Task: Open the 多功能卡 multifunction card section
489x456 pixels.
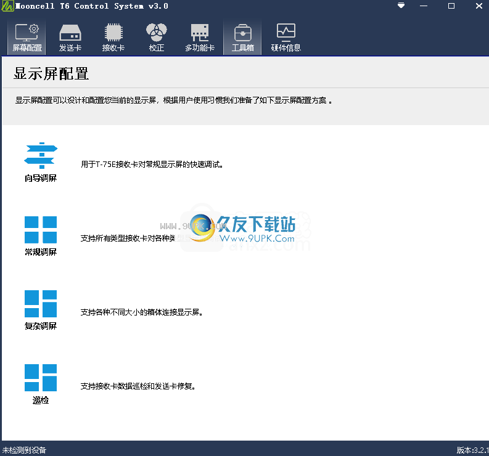Action: click(x=200, y=38)
